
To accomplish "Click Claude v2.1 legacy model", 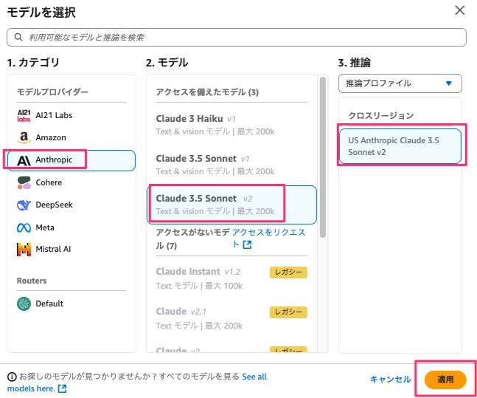I will [231, 318].
